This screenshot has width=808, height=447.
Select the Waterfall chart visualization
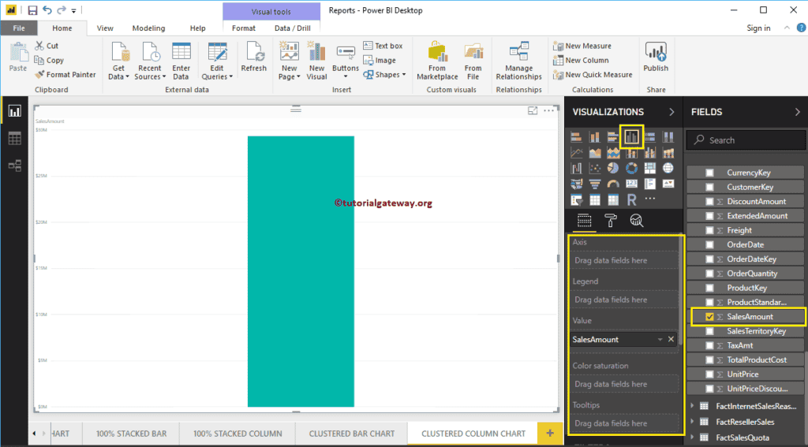click(x=576, y=169)
